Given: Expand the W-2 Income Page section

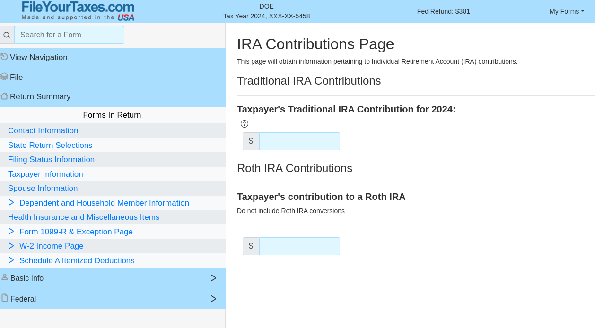Looking at the screenshot, I should coord(11,246).
